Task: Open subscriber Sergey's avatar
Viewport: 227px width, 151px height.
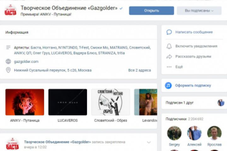Action: 174,133
